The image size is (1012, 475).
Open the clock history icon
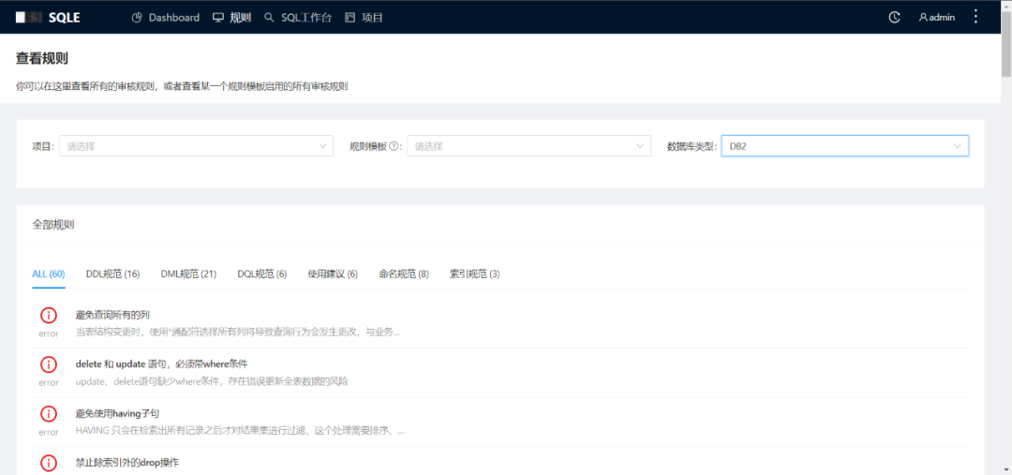point(895,18)
